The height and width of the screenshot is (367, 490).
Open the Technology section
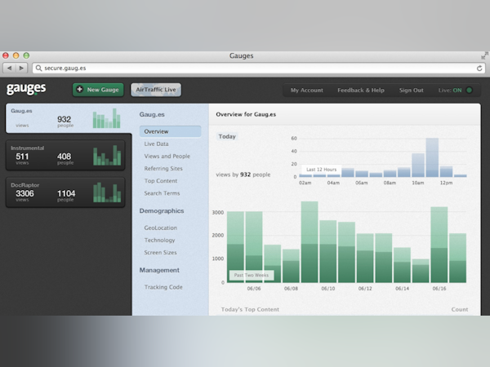tap(159, 240)
